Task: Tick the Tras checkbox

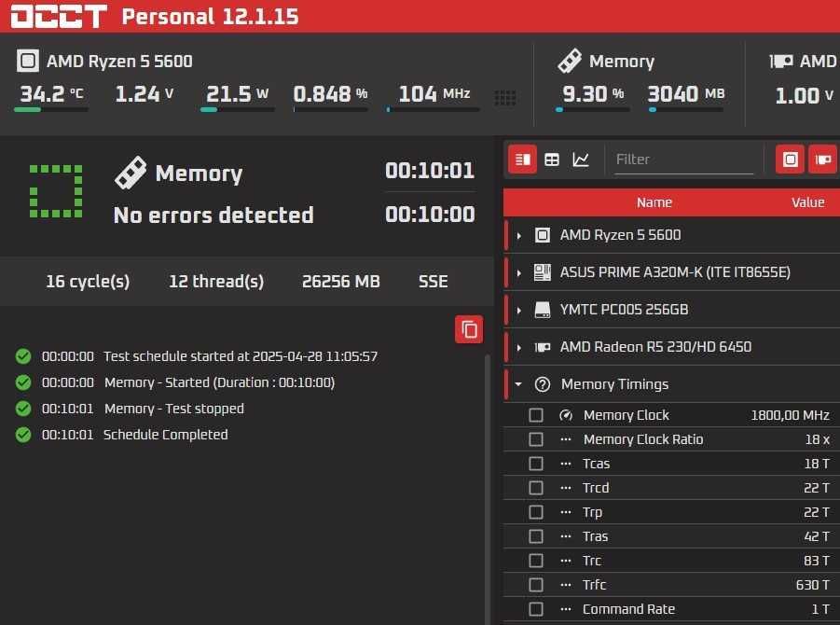Action: click(536, 536)
